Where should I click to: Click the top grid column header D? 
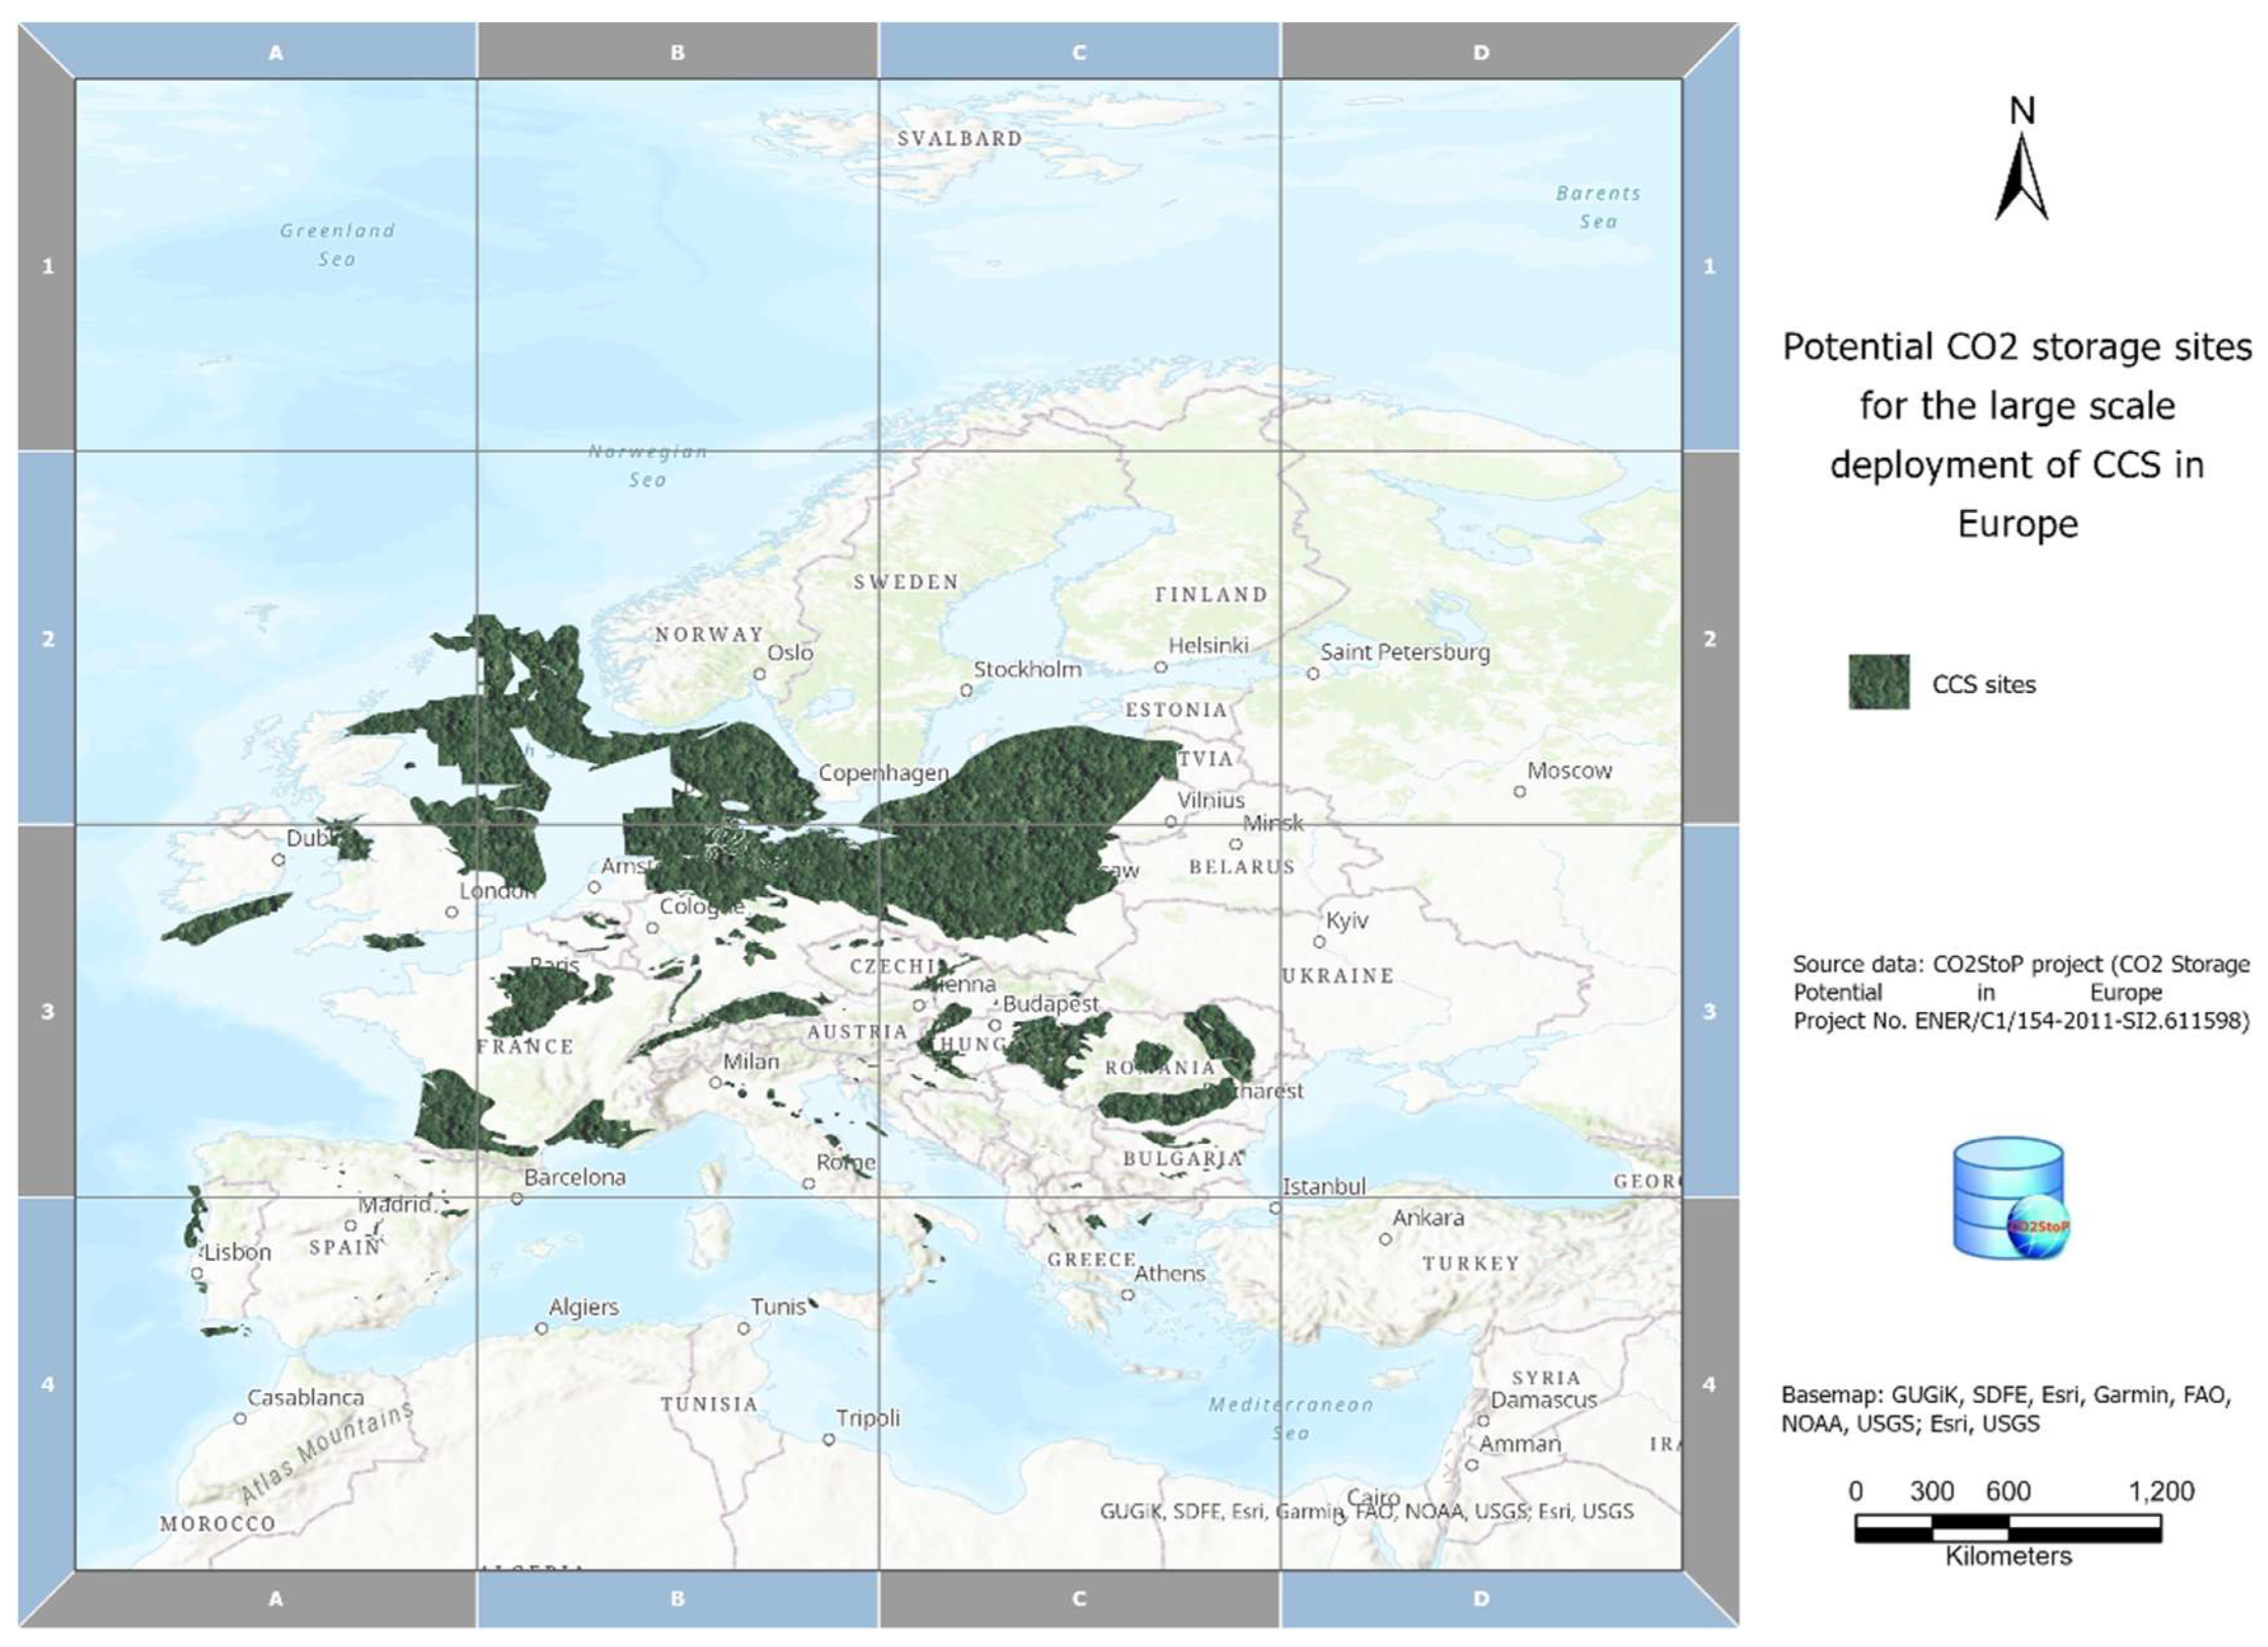1481,52
